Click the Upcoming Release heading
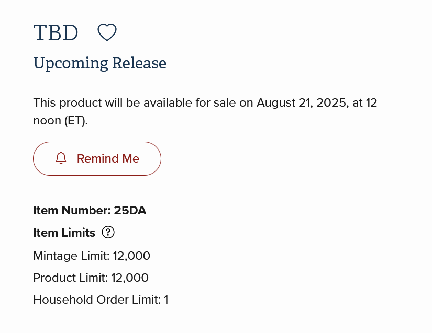This screenshot has width=432, height=333. pyautogui.click(x=99, y=63)
